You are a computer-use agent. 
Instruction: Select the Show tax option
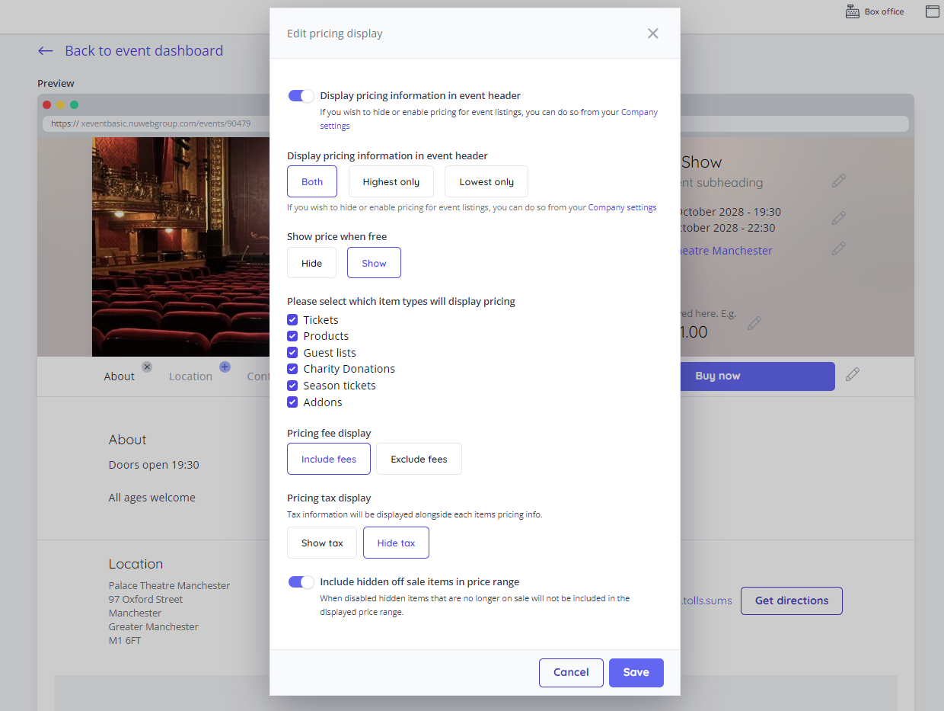(322, 543)
